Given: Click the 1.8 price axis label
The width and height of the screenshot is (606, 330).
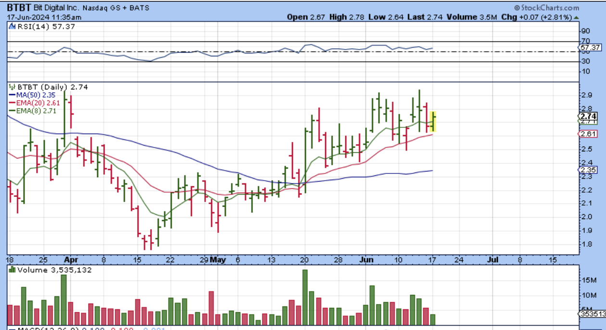Looking at the screenshot, I should pyautogui.click(x=586, y=244).
